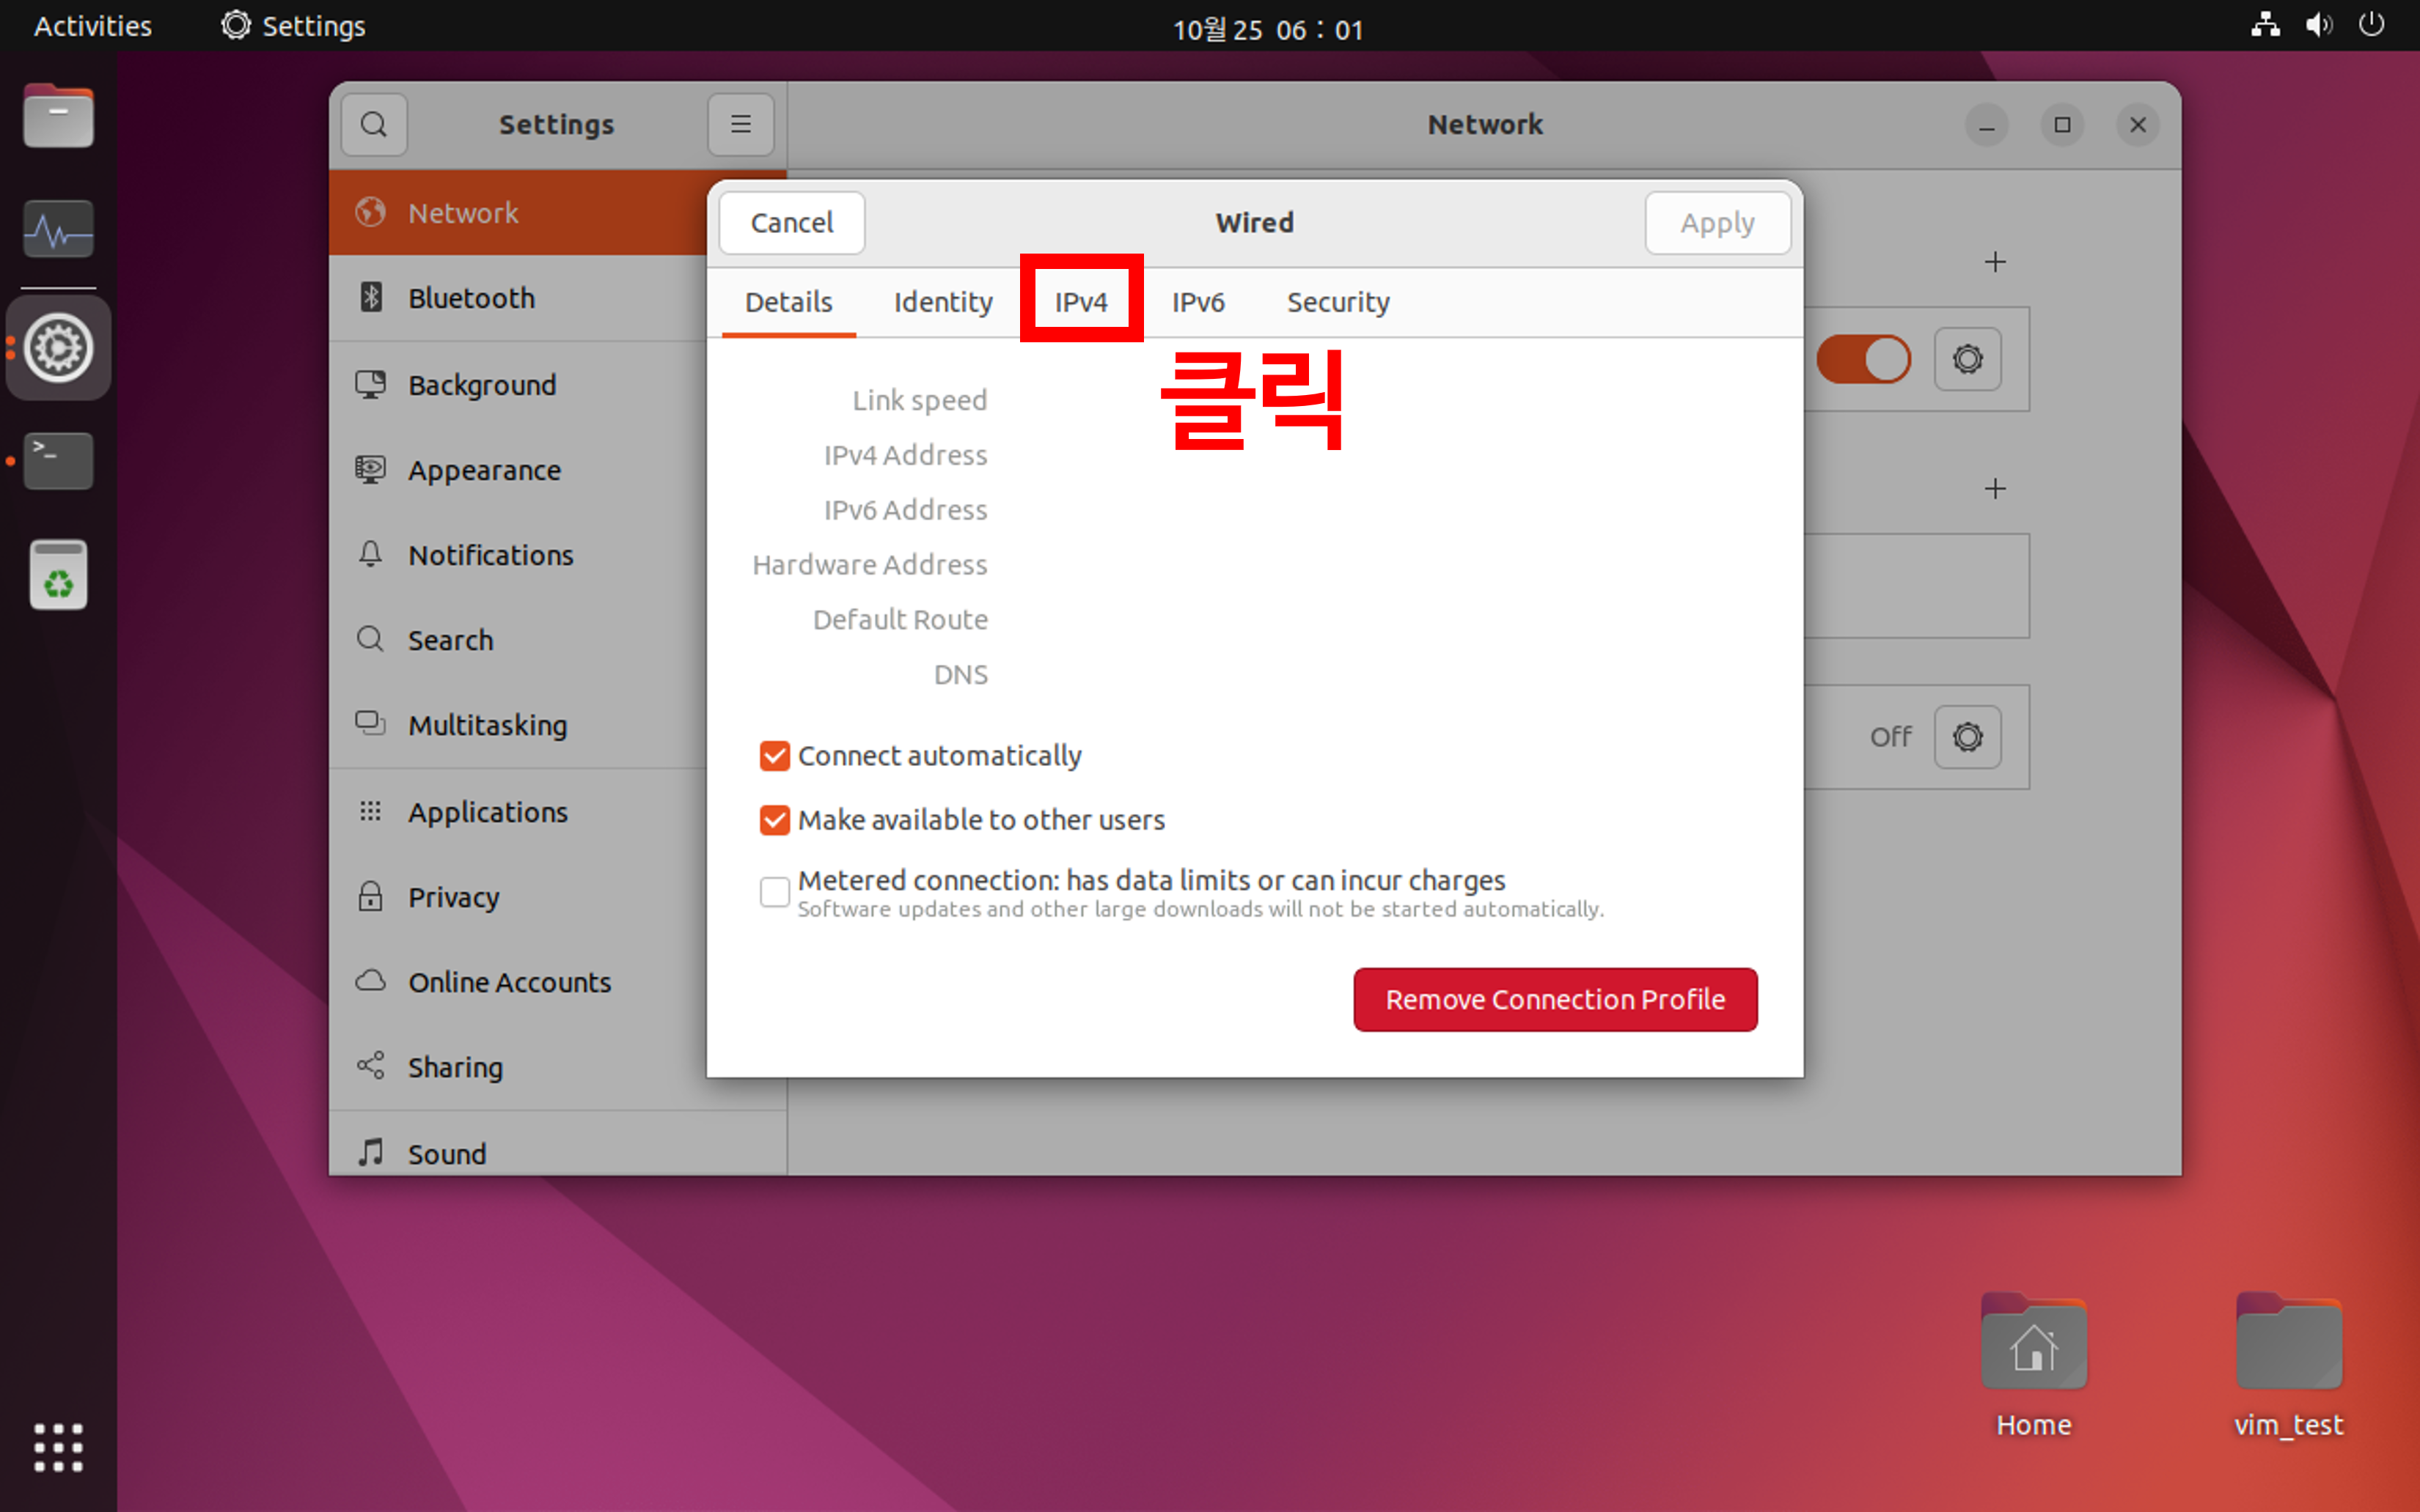Open the Settings hamburger menu
Viewport: 2420px width, 1512px height.
(741, 124)
